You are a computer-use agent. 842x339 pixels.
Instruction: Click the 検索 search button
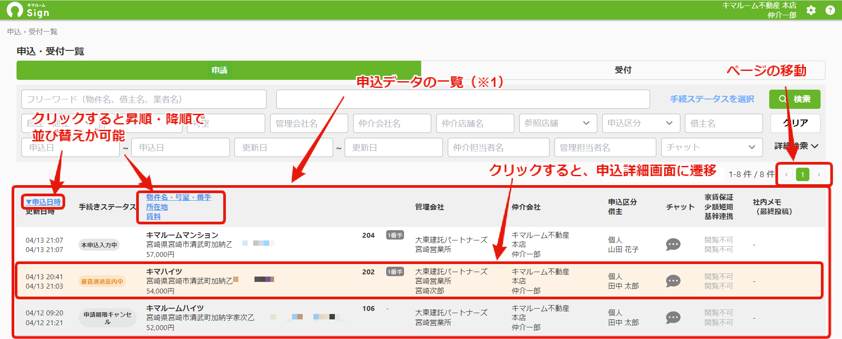795,99
